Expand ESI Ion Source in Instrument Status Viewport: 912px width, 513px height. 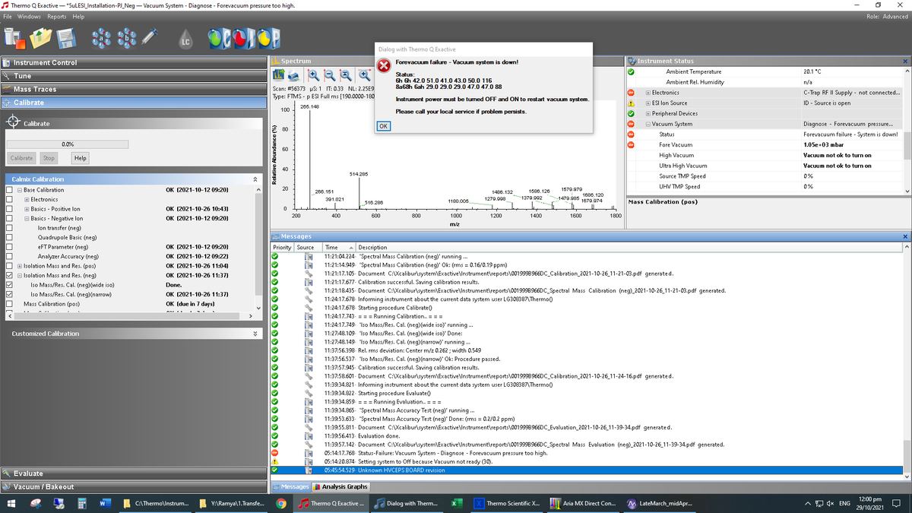pos(647,103)
